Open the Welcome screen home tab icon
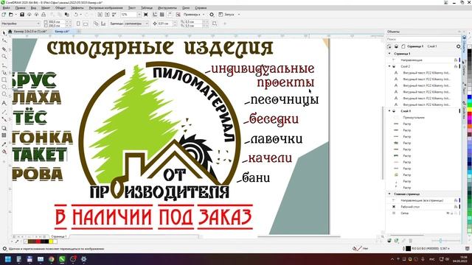472x265 pixels. pos(10,31)
